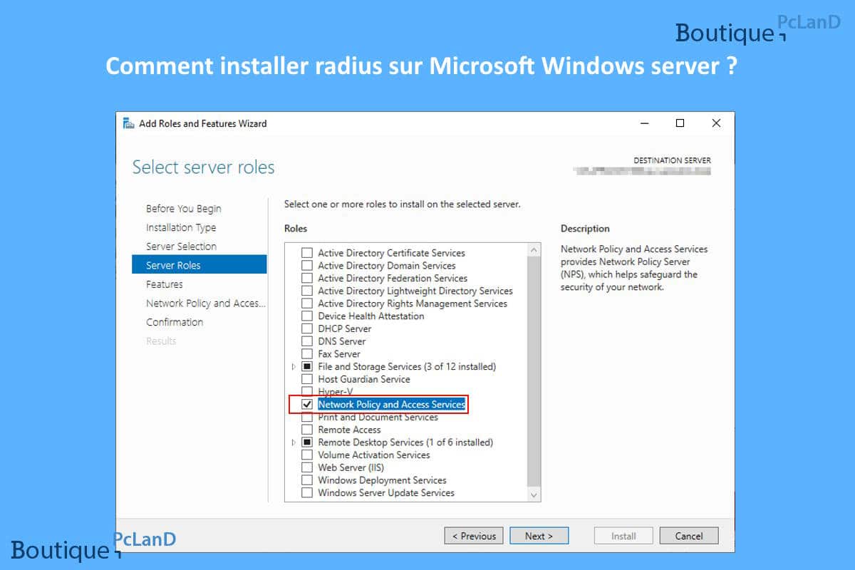Check Active Directory Federation Services
This screenshot has width=855, height=570.
(x=307, y=278)
